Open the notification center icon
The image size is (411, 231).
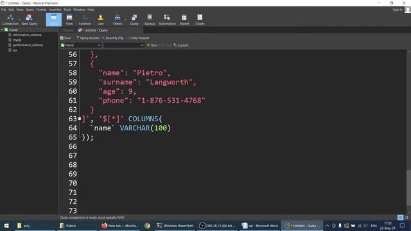[x=402, y=225]
